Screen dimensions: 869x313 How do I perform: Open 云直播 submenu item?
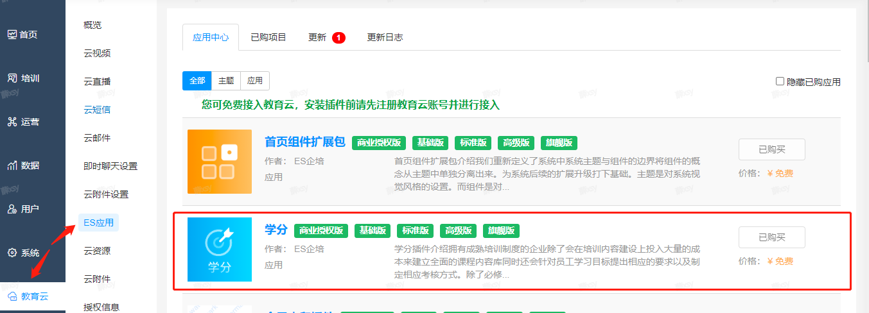(x=97, y=81)
